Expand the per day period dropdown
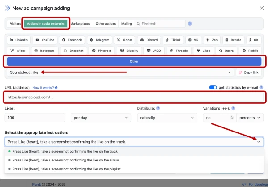Image resolution: width=268 pixels, height=187 pixels. [x=100, y=118]
